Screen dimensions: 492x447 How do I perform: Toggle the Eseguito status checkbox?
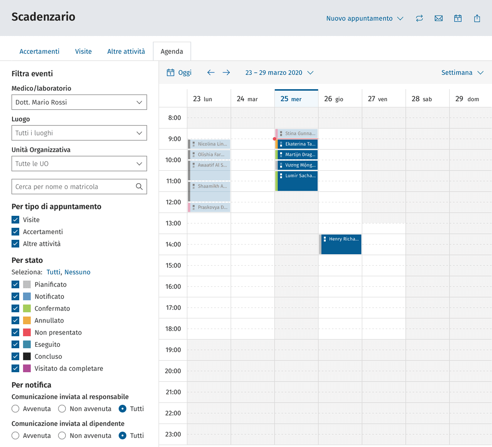coord(15,344)
